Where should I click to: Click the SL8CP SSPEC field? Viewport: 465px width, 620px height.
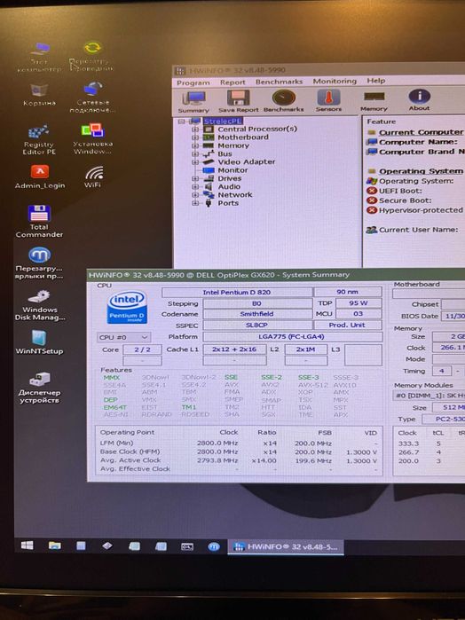(x=256, y=325)
